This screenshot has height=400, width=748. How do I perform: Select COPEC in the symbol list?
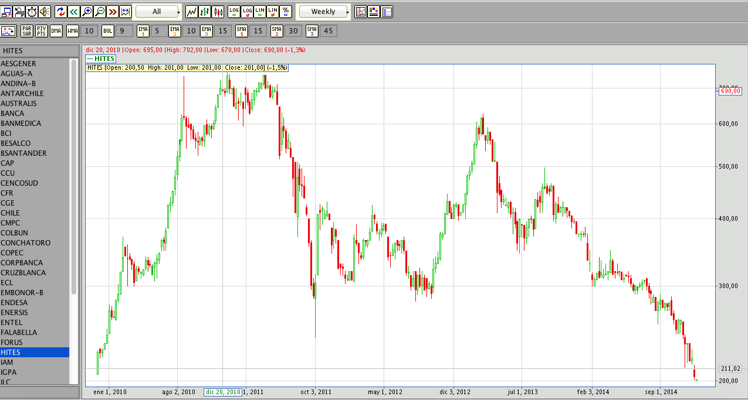click(x=12, y=253)
